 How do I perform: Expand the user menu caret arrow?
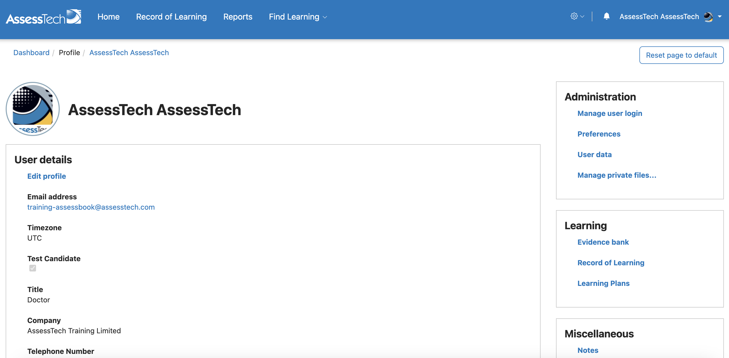tap(720, 17)
